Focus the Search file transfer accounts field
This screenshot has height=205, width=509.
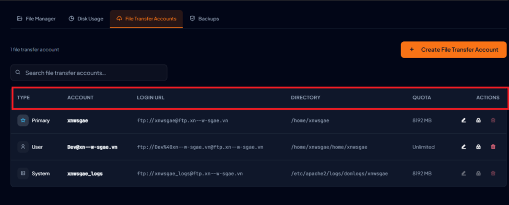89,73
